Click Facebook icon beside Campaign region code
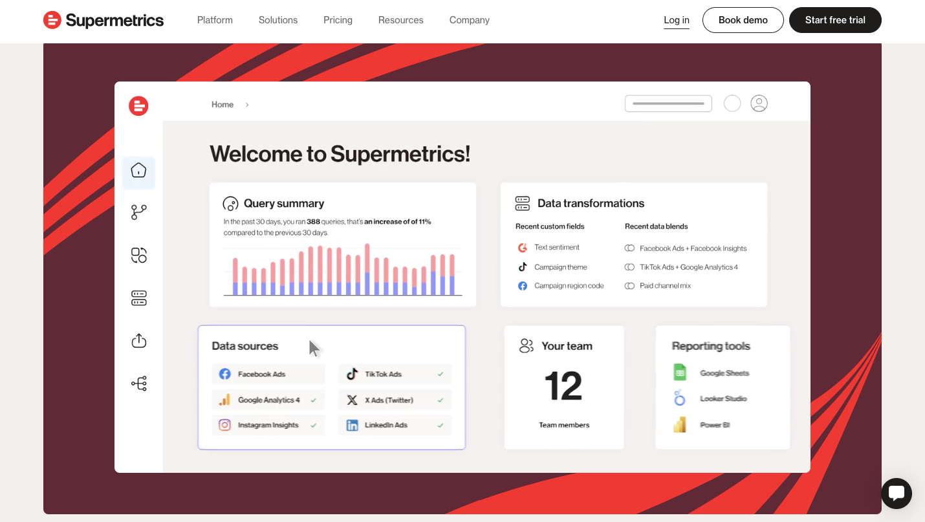Viewport: 925px width, 522px height. 523,286
